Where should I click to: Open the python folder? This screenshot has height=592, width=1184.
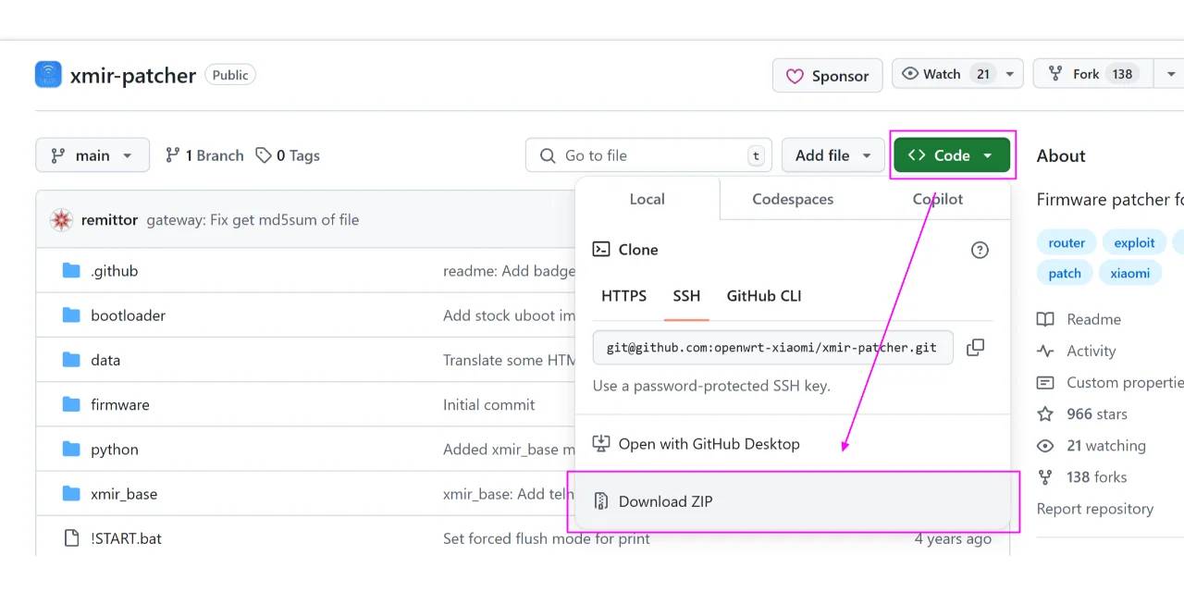click(x=115, y=450)
